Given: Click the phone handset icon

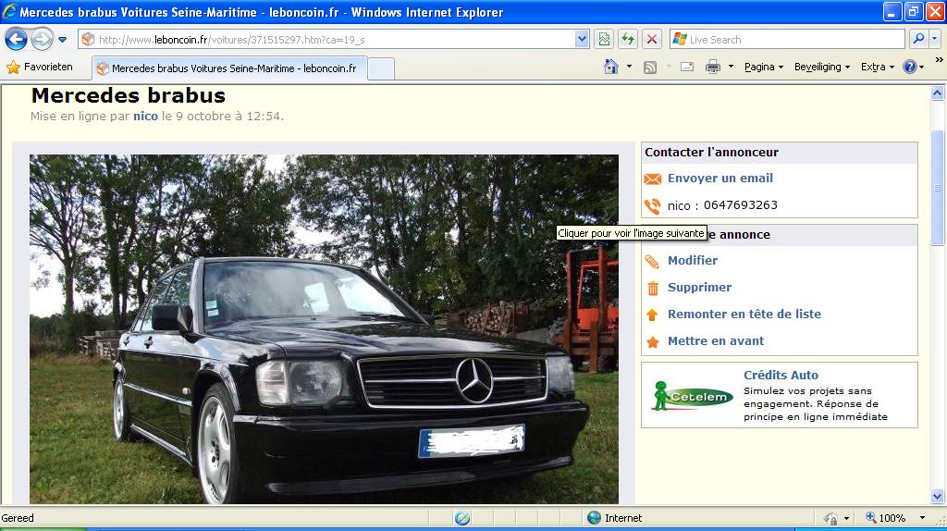Looking at the screenshot, I should coord(652,206).
